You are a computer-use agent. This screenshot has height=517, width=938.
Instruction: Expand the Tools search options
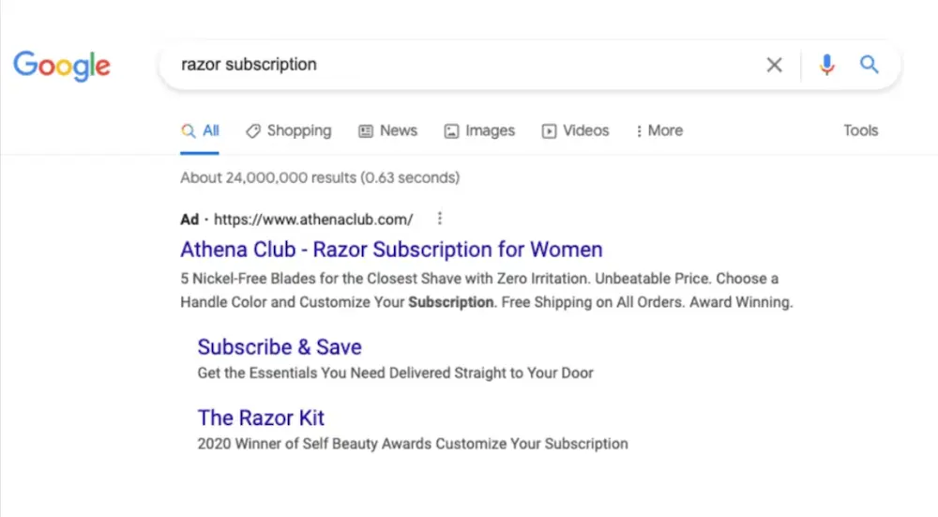[860, 131]
